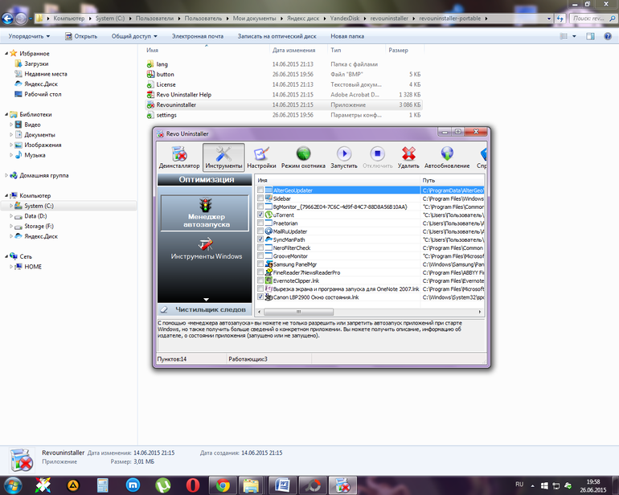Uncheck the SyncManPath autorun entry
619x495 pixels.
(260, 239)
